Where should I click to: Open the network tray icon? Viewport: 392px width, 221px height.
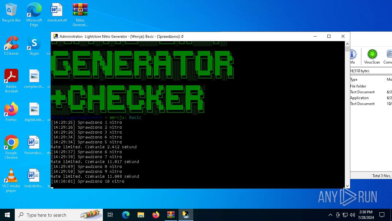(345, 215)
